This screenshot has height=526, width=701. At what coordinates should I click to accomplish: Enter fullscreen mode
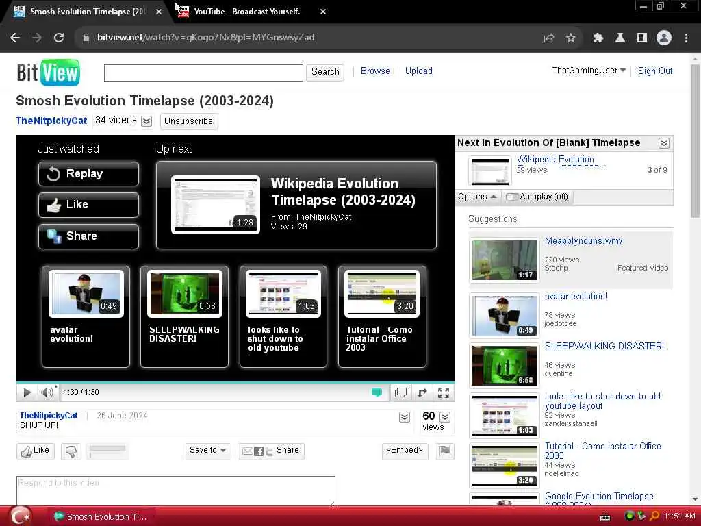click(x=444, y=392)
